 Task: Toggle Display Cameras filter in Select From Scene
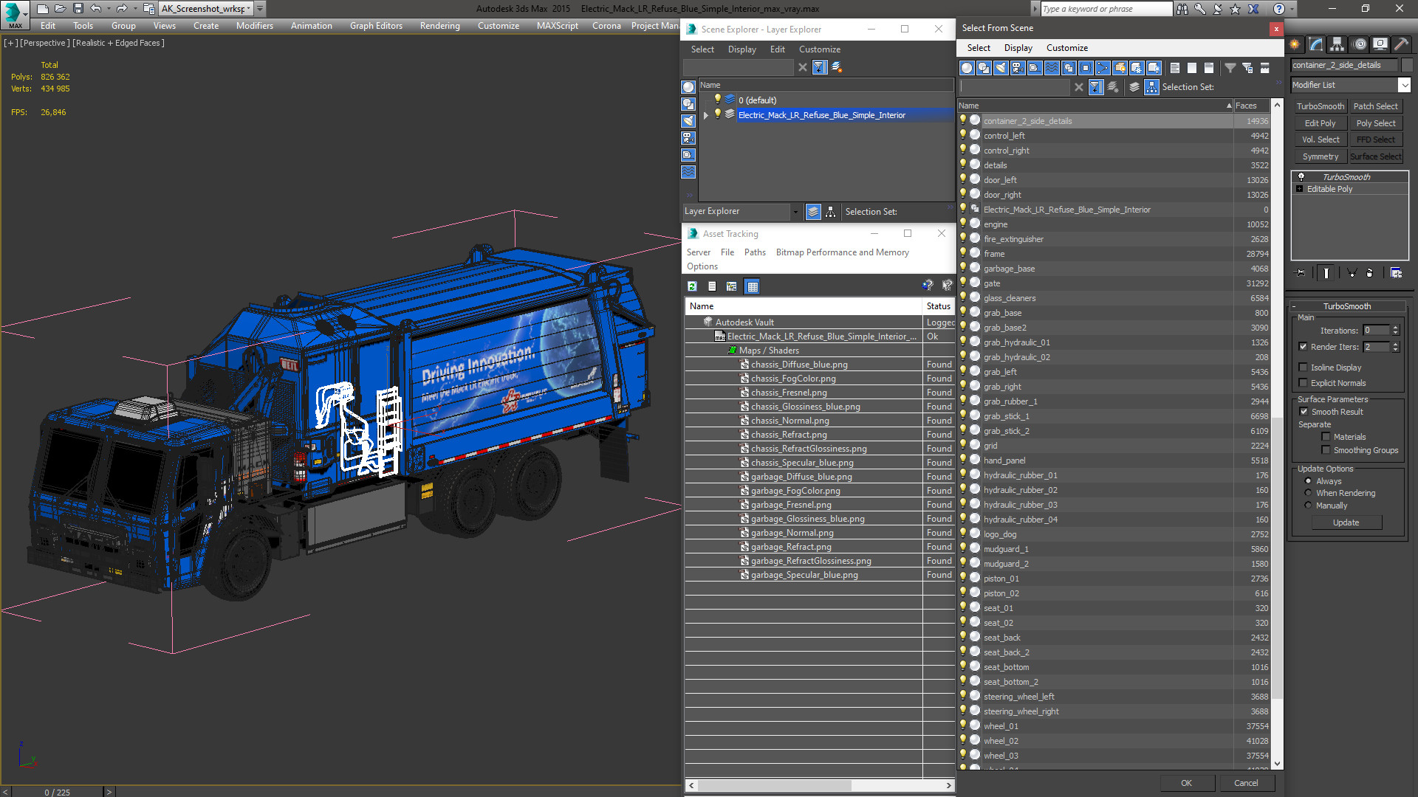click(1018, 68)
